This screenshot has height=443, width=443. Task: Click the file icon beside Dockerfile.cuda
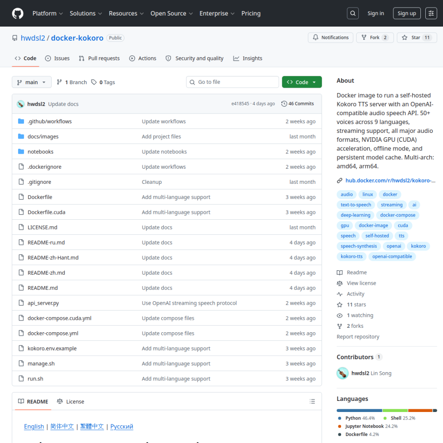click(x=21, y=212)
